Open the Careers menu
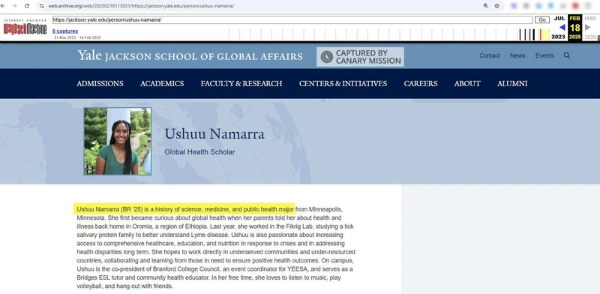This screenshot has width=600, height=294. [x=421, y=83]
